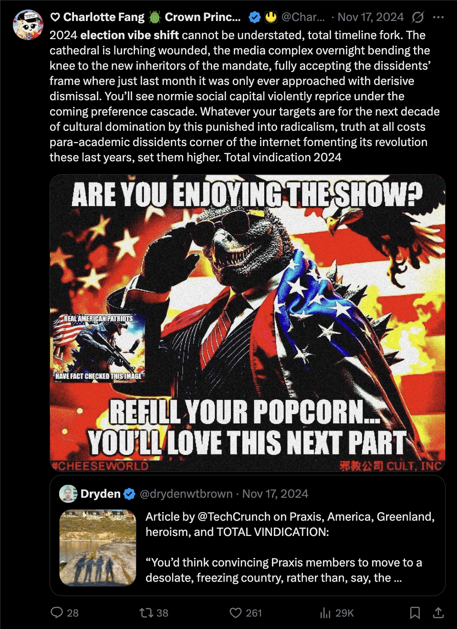The height and width of the screenshot is (629, 457).
Task: Open the @drydenwtbrown handle
Action: pyautogui.click(x=187, y=494)
